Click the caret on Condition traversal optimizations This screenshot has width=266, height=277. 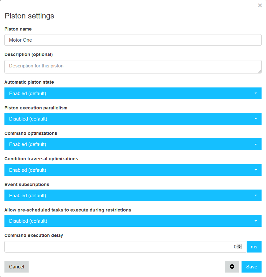pos(256,170)
